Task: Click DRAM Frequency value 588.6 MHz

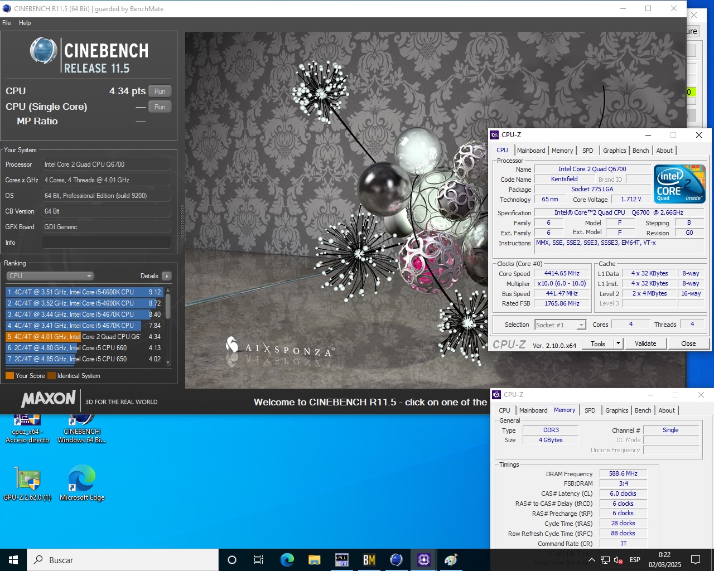Action: click(623, 474)
